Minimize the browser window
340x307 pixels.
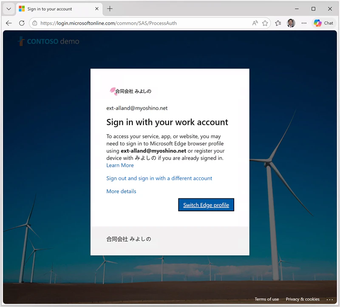297,9
